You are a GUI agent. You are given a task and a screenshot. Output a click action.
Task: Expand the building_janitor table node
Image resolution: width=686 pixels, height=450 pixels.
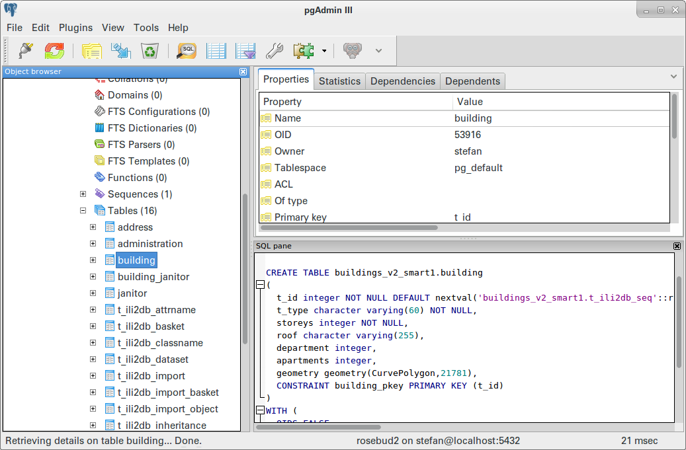[93, 277]
